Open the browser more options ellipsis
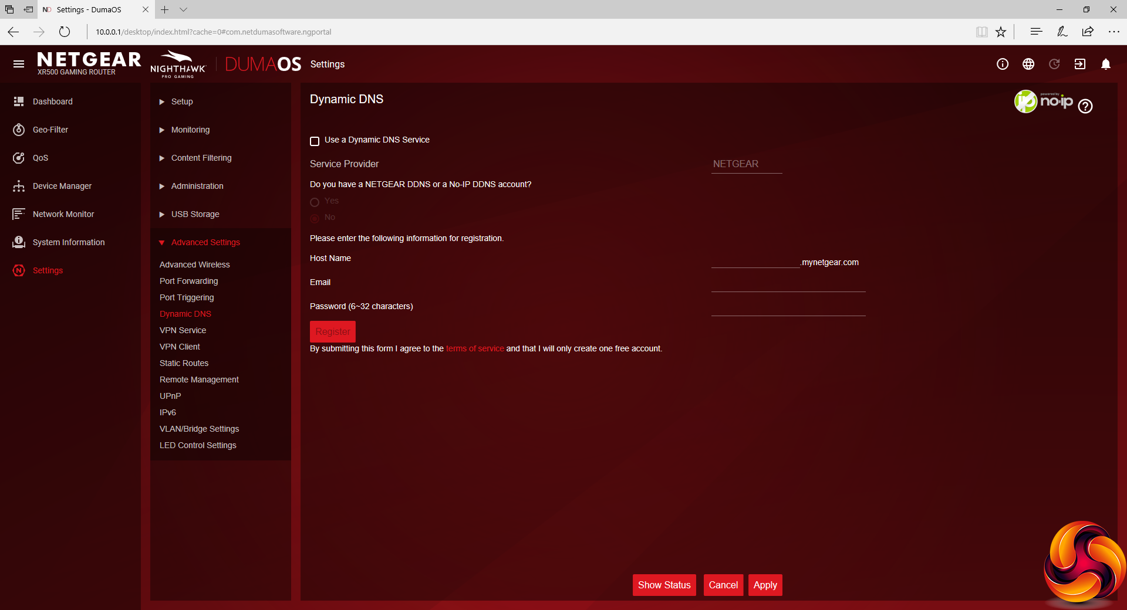Image resolution: width=1127 pixels, height=610 pixels. click(1113, 32)
